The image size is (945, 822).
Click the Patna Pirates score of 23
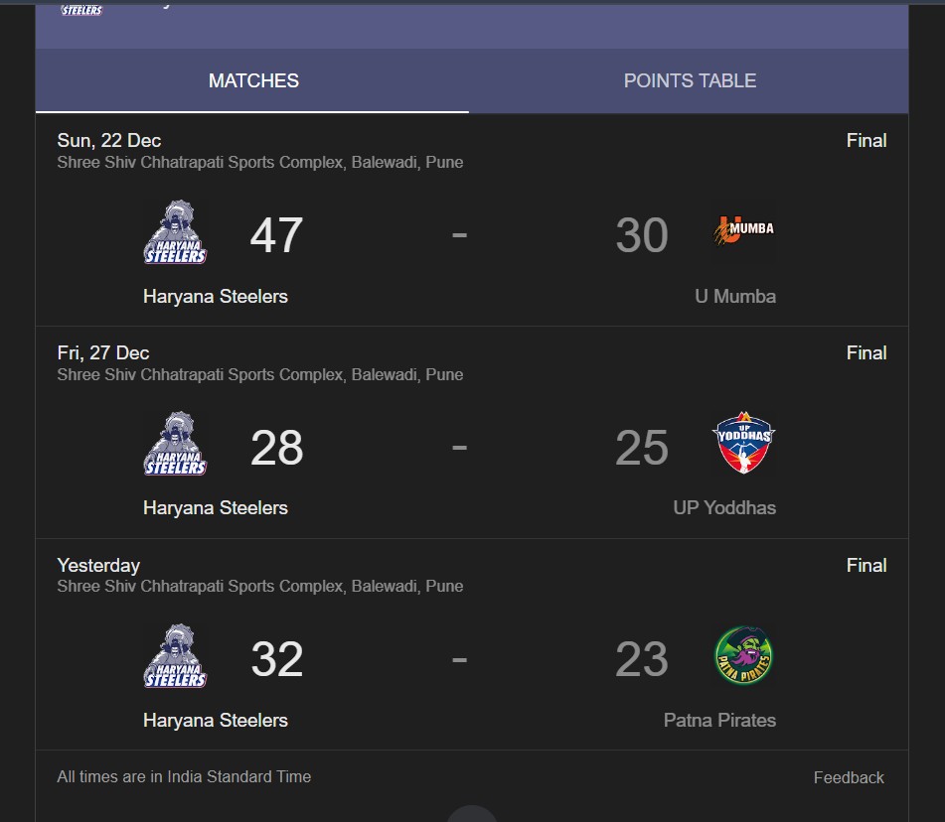[x=641, y=660]
